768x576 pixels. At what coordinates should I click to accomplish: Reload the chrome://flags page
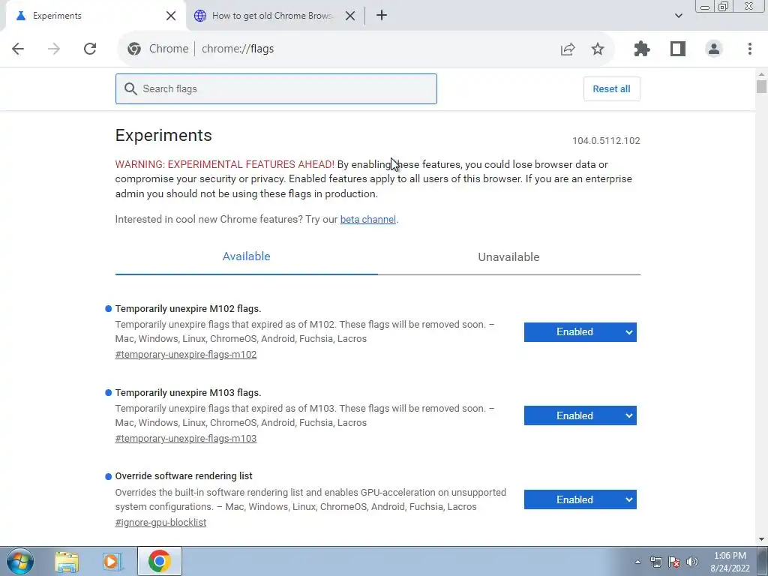90,49
